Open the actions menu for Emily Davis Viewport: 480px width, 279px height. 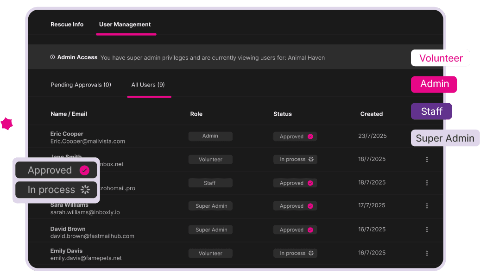point(427,253)
